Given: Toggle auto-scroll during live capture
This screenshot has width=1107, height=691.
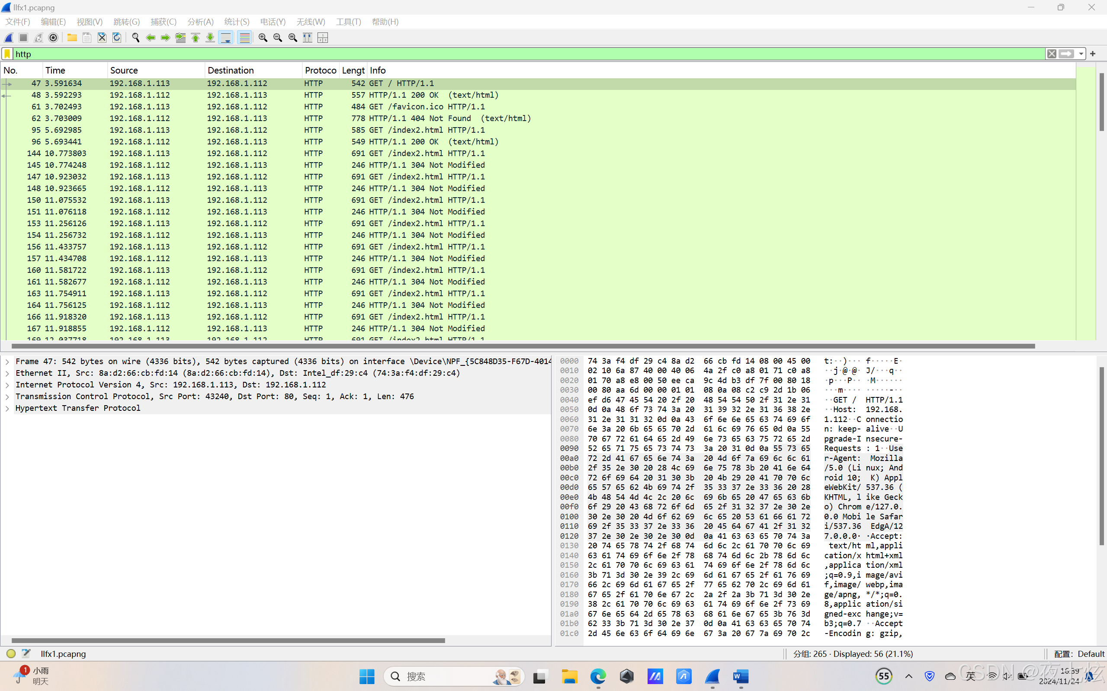Looking at the screenshot, I should [x=226, y=38].
